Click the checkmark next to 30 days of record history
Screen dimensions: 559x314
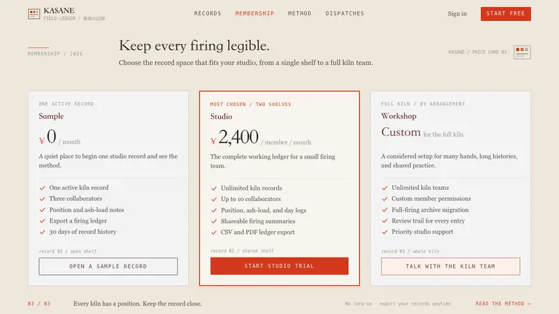pos(42,232)
